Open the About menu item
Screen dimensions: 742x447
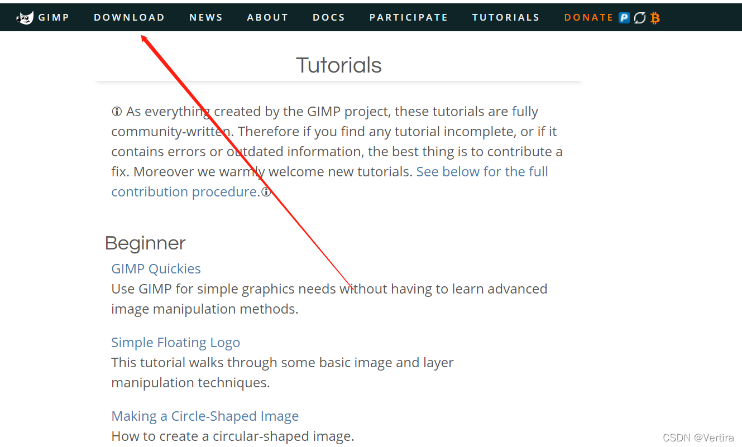click(268, 18)
